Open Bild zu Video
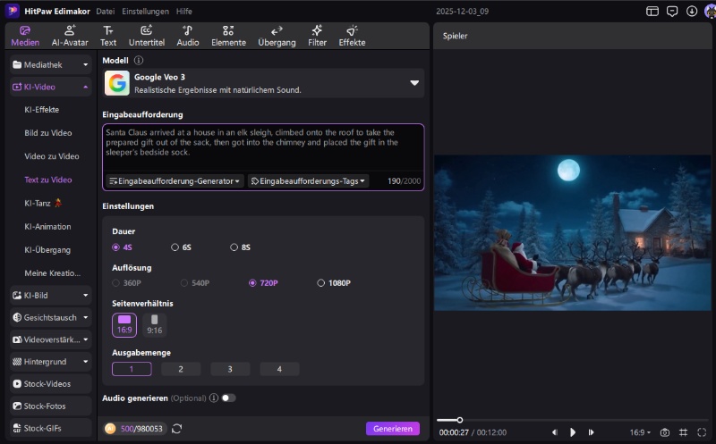Screen dimensions: 716x444 (x=48, y=132)
